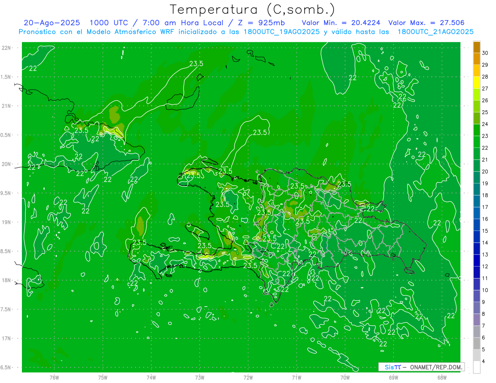496x383 pixels.
Task: Click the "25" color bar label
Action: pyautogui.click(x=485, y=112)
